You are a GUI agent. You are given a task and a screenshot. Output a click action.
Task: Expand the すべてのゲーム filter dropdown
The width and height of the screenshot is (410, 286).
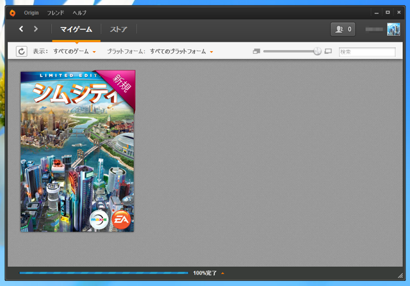click(74, 51)
